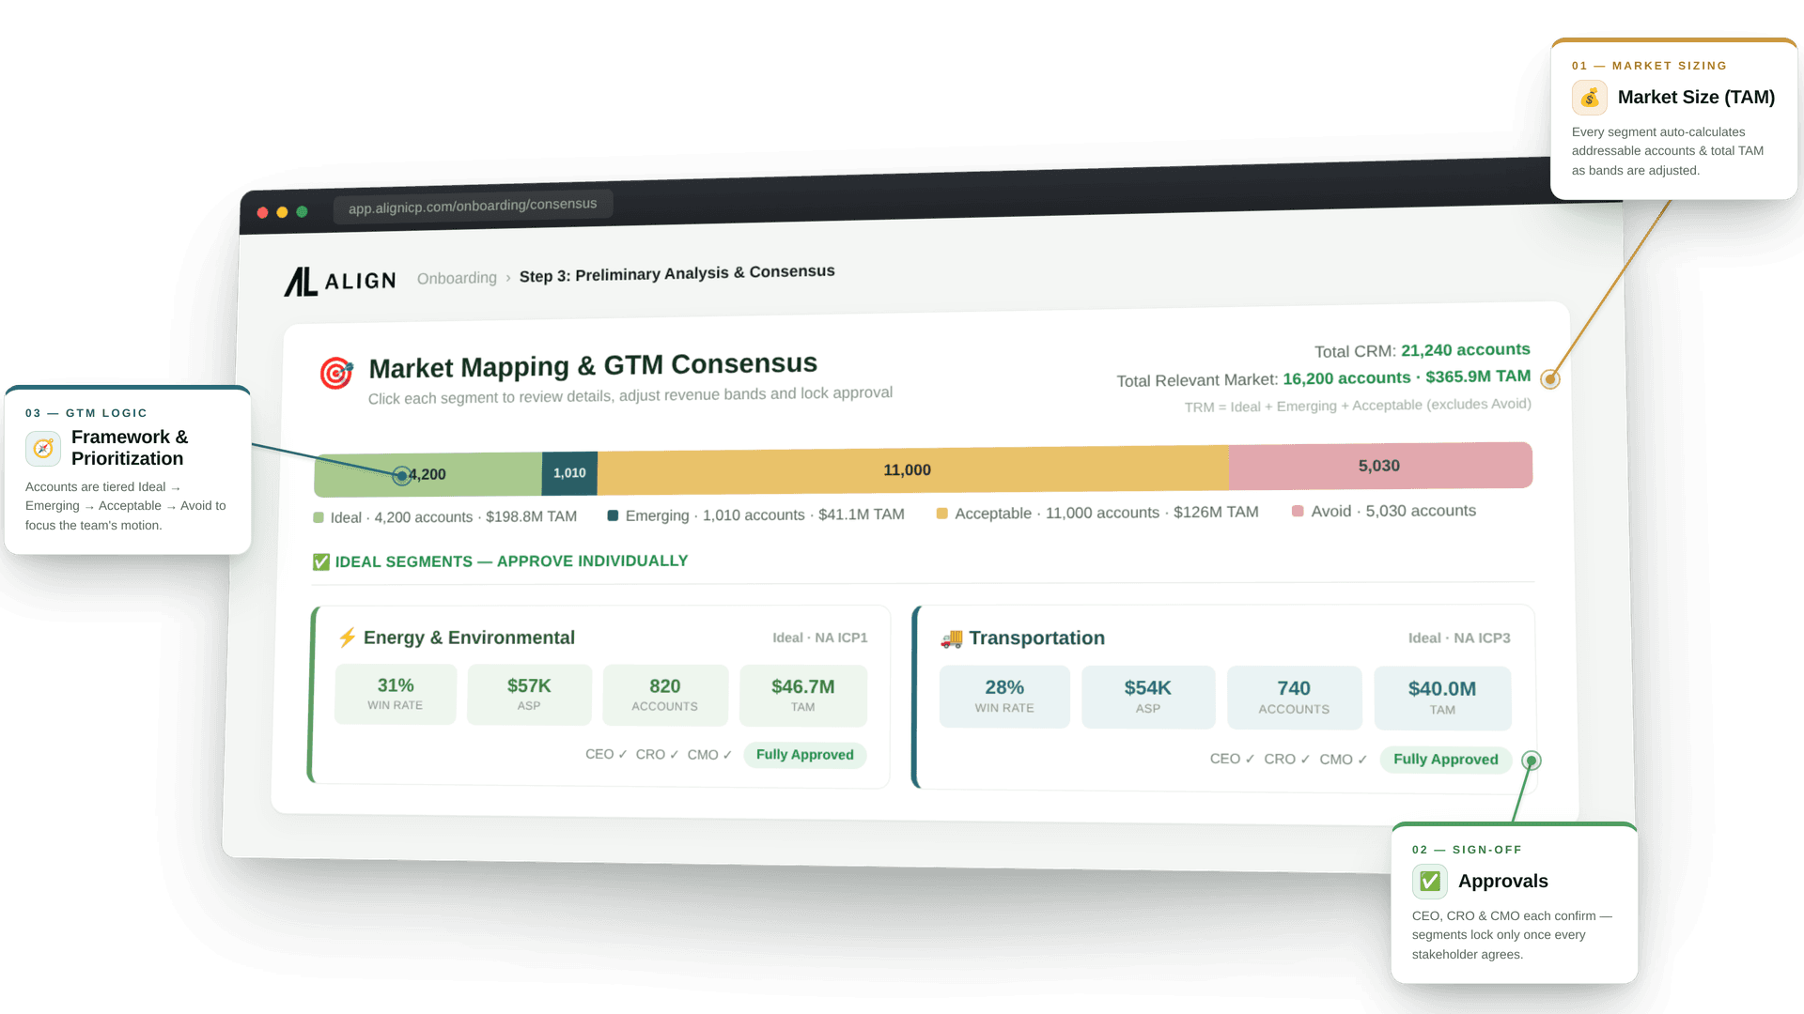Select the Ideal 4,200 segment of the bar

[428, 474]
